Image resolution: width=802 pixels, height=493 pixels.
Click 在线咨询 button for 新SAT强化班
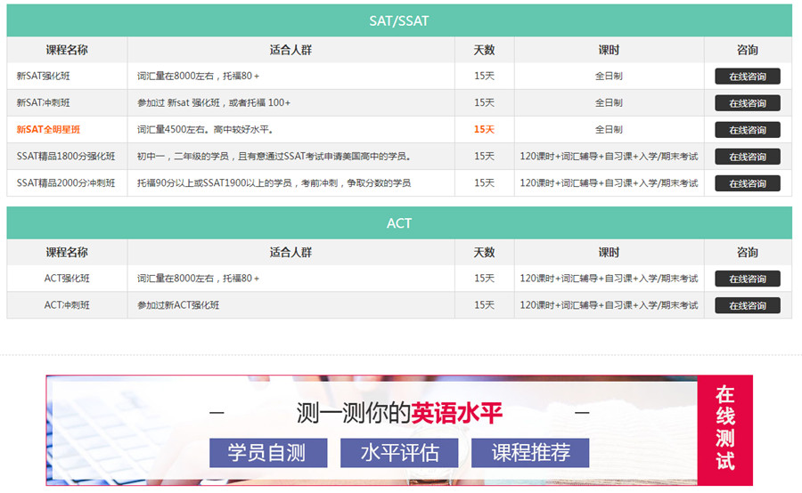point(747,77)
